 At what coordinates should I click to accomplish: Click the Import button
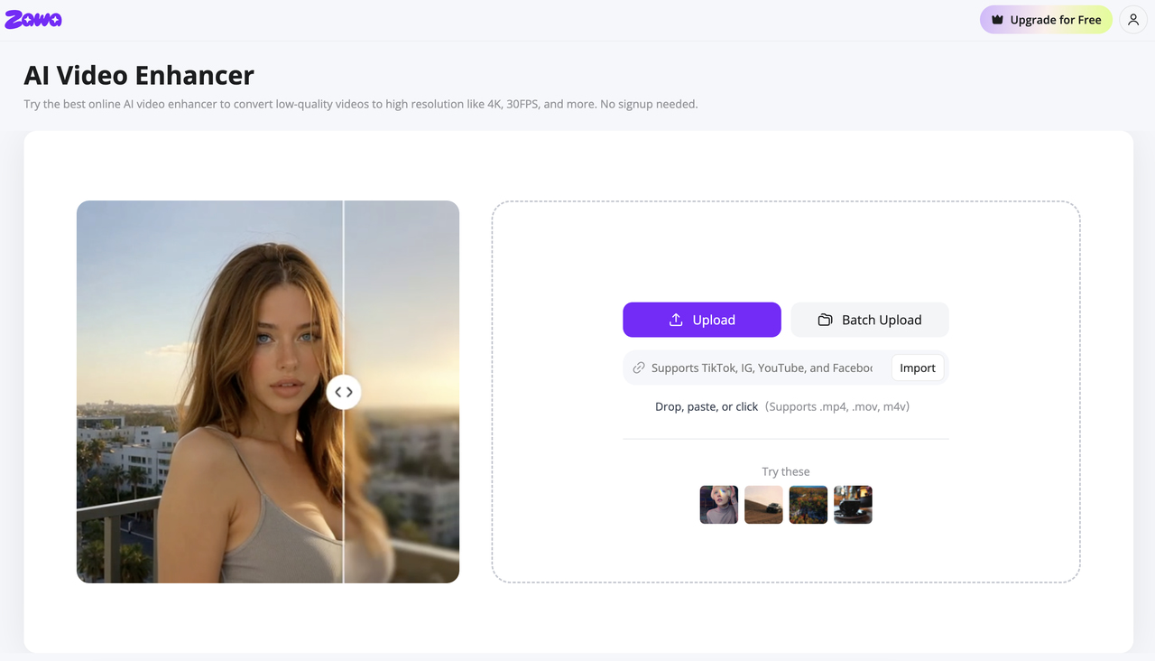(x=918, y=368)
